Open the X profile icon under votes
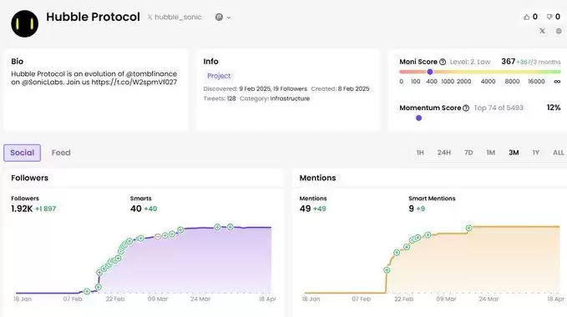The height and width of the screenshot is (317, 567). tap(542, 31)
